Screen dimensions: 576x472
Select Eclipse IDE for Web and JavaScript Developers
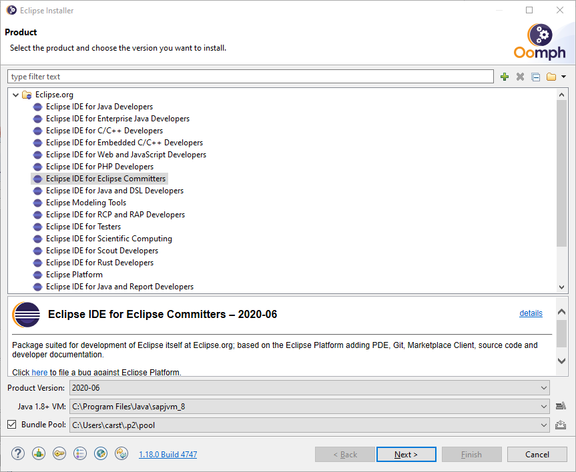coord(126,155)
